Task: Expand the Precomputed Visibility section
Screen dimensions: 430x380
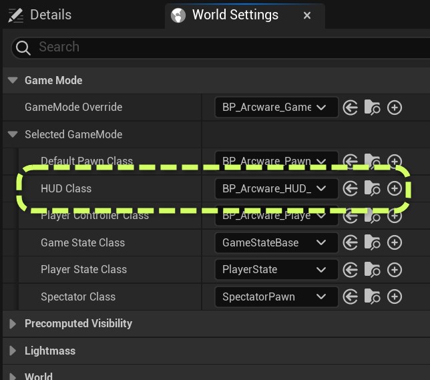Action: coord(12,324)
